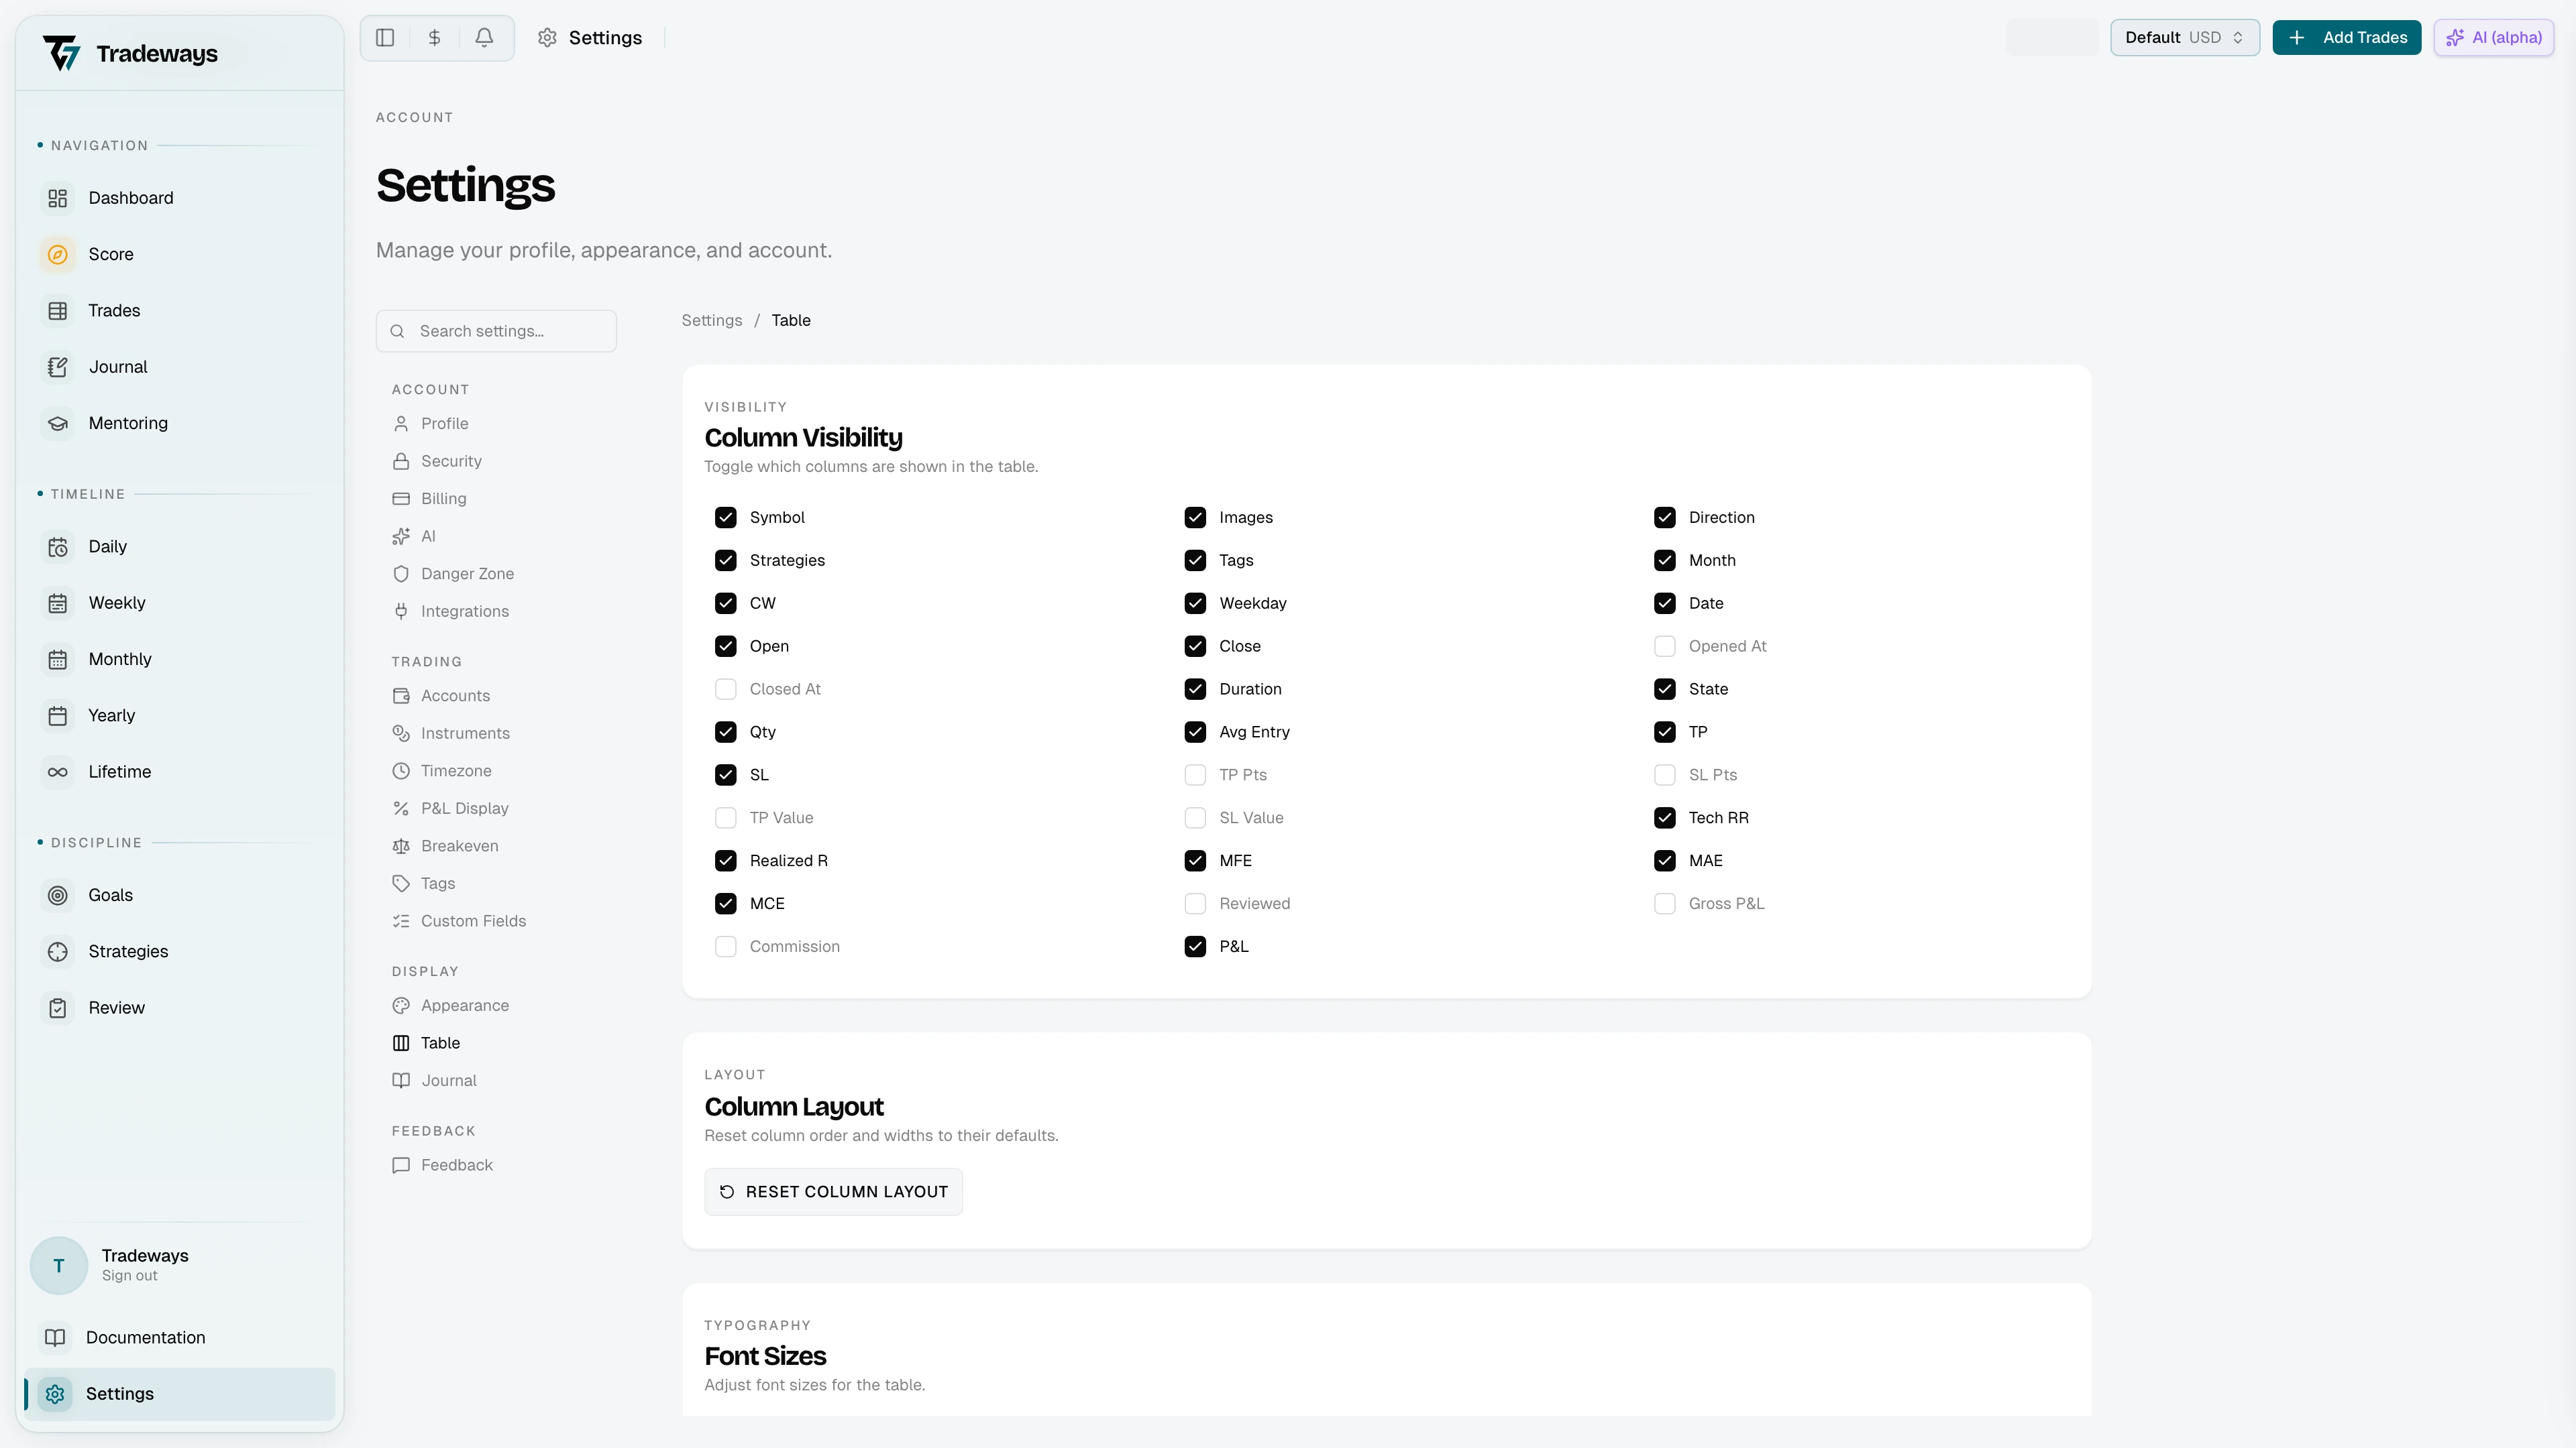The height and width of the screenshot is (1448, 2576).
Task: Click the Tradeways user avatar
Action: click(59, 1266)
